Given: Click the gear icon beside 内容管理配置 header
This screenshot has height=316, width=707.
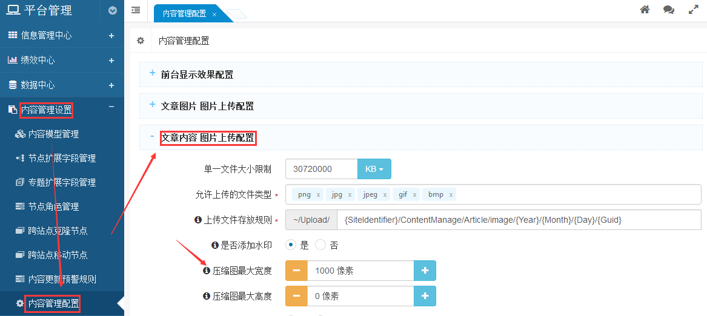Looking at the screenshot, I should tap(141, 41).
